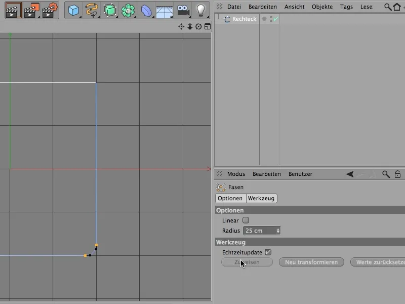Open the attribute manager Bearbeiten menu
Image resolution: width=405 pixels, height=304 pixels.
267,174
